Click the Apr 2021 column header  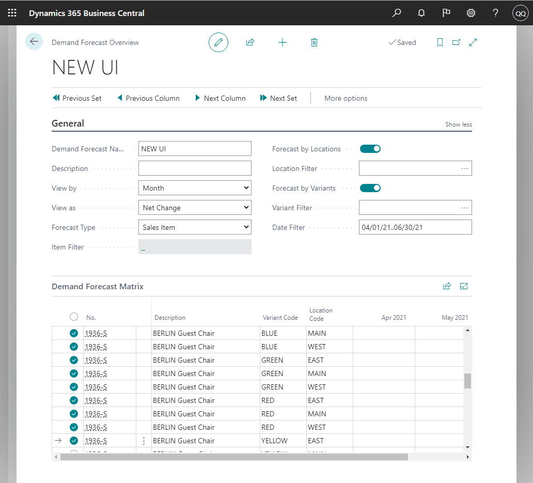pos(394,318)
